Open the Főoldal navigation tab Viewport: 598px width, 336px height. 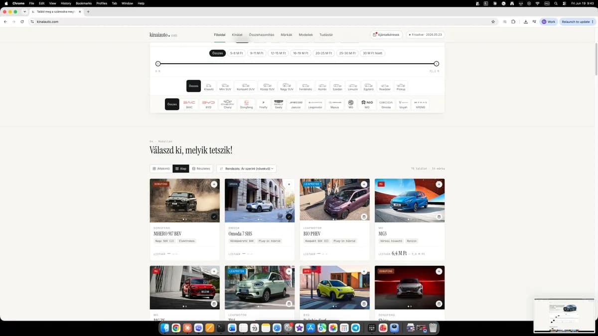click(x=220, y=35)
